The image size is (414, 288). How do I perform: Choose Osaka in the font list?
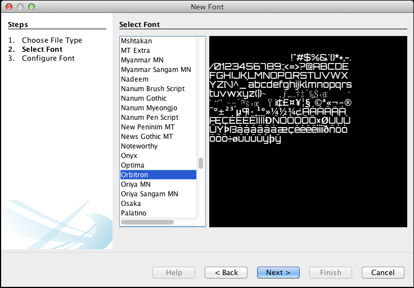coord(131,204)
